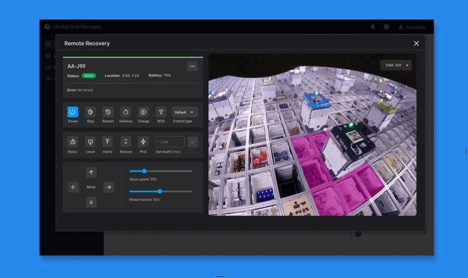Move robot using the right arrow

[108, 187]
